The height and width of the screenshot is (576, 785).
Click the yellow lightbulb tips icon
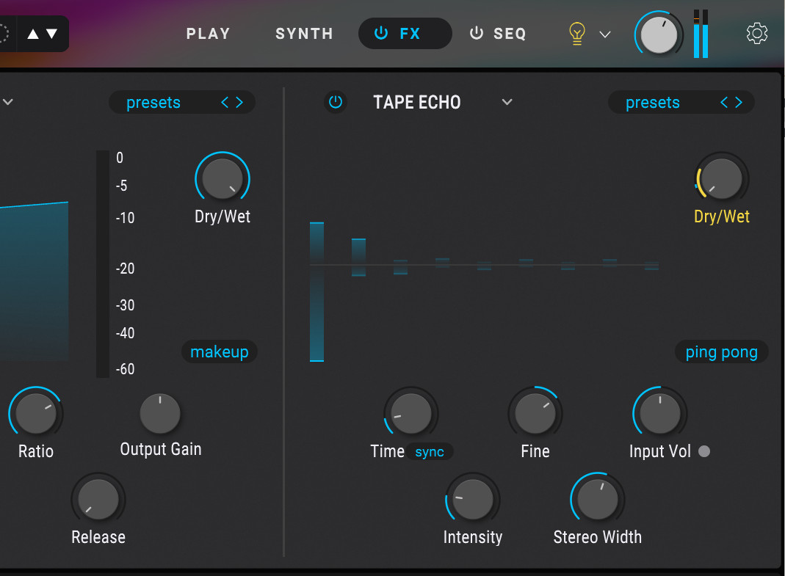(x=576, y=34)
